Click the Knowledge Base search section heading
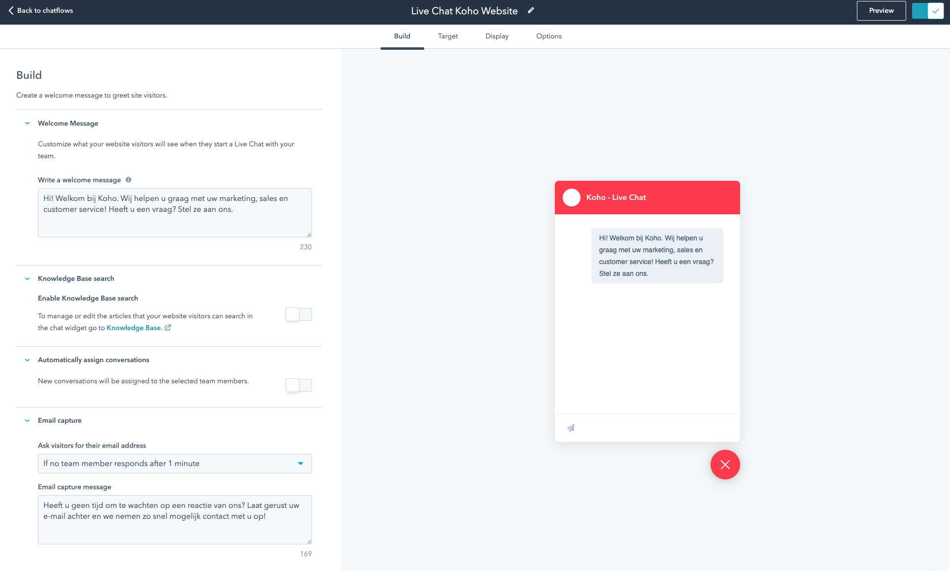The width and height of the screenshot is (950, 571). [x=76, y=278]
